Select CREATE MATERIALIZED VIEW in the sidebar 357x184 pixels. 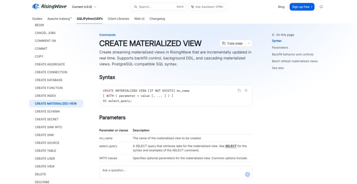56,103
